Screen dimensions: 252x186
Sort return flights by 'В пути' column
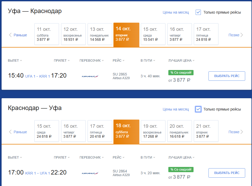148,158
